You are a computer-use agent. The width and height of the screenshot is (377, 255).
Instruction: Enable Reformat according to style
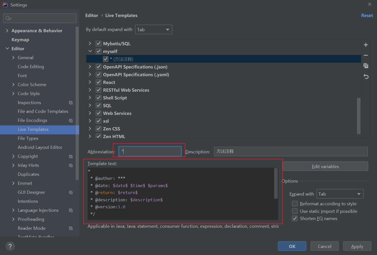(x=295, y=204)
